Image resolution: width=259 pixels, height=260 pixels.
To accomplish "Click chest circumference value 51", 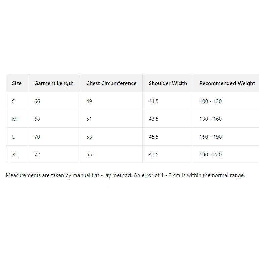I will (89, 119).
